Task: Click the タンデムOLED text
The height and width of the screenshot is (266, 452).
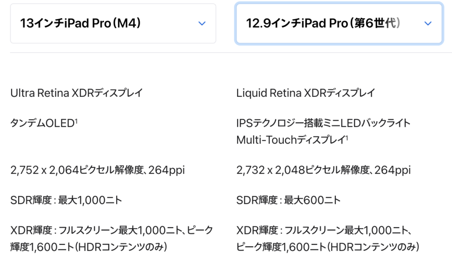Action: click(x=41, y=123)
